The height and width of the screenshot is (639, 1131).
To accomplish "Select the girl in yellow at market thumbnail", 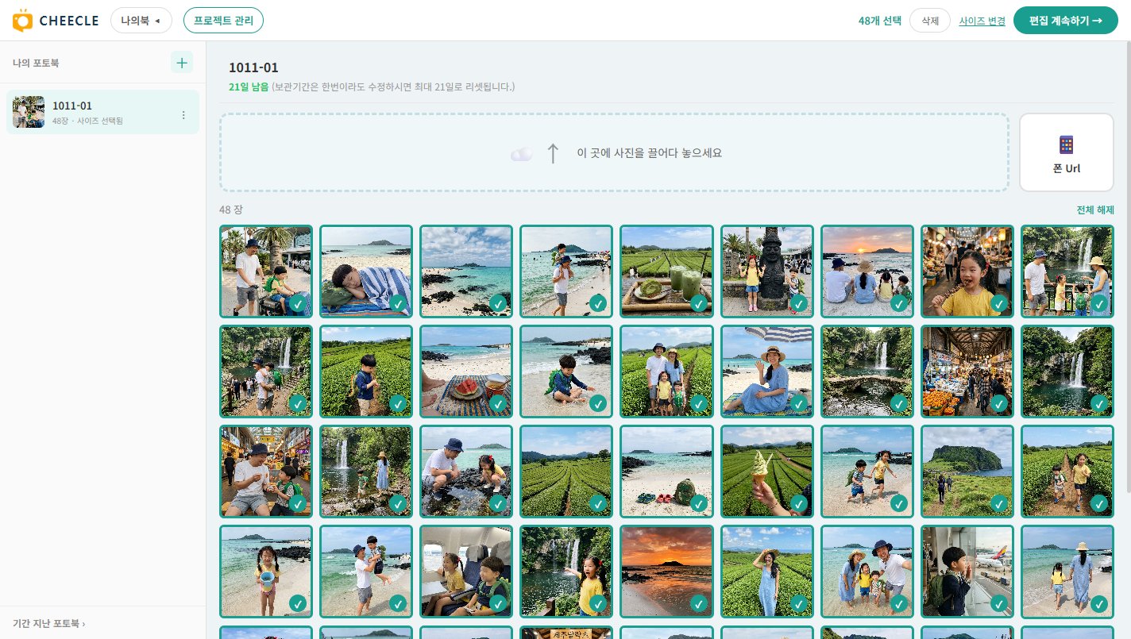I will pos(967,271).
